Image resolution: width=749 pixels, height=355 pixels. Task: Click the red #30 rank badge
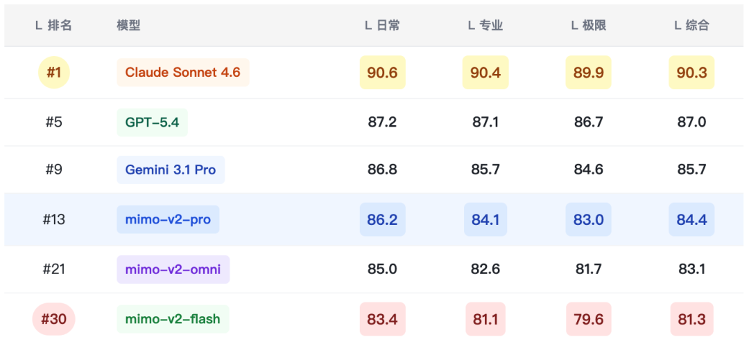53,319
